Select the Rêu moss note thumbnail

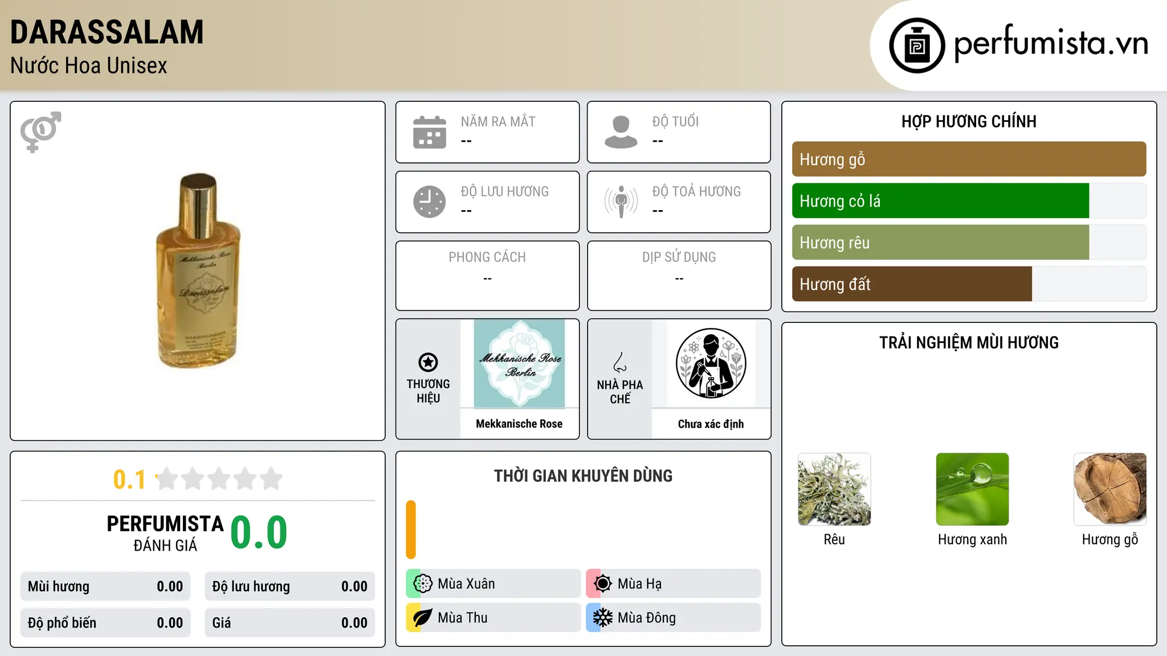[x=834, y=489]
